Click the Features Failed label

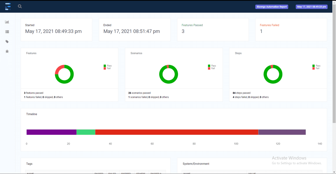coord(270,25)
